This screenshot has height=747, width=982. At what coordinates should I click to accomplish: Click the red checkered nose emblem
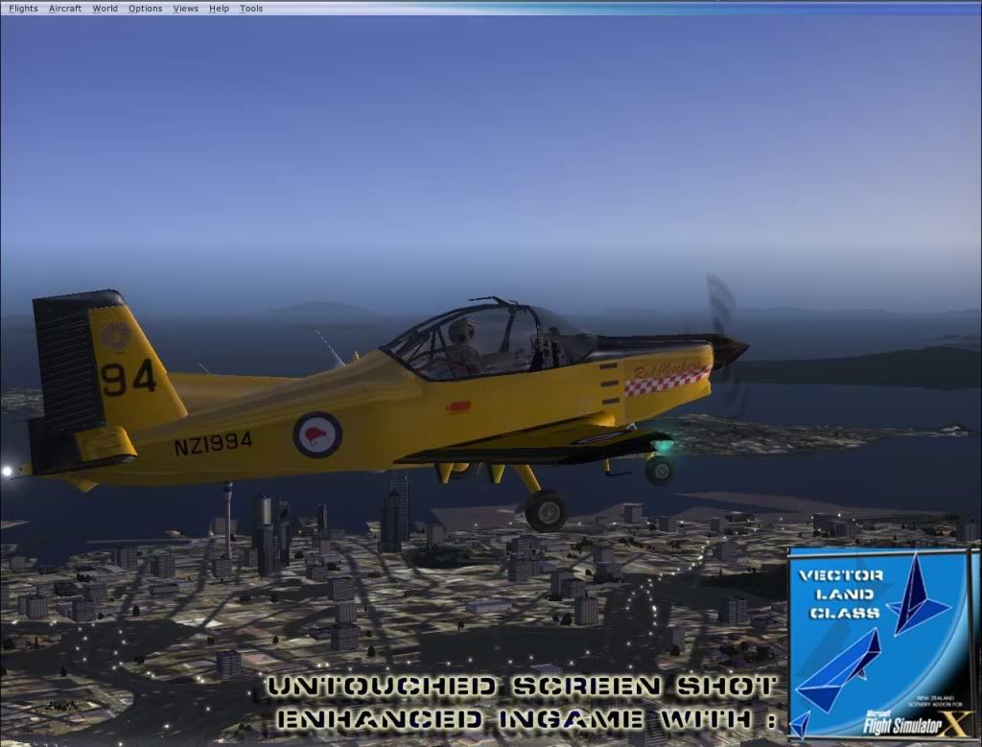tap(666, 381)
